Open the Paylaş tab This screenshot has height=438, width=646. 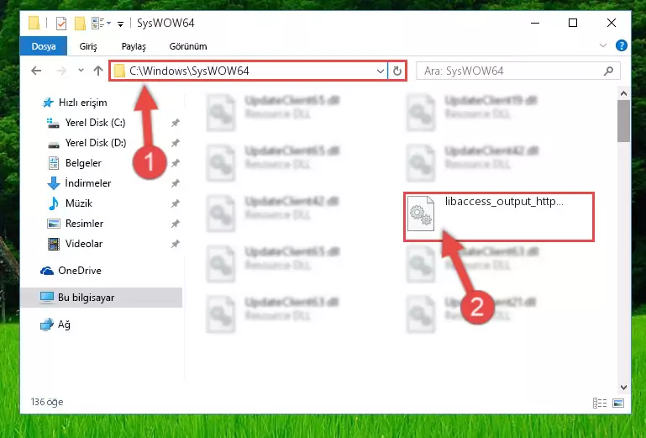coord(134,46)
